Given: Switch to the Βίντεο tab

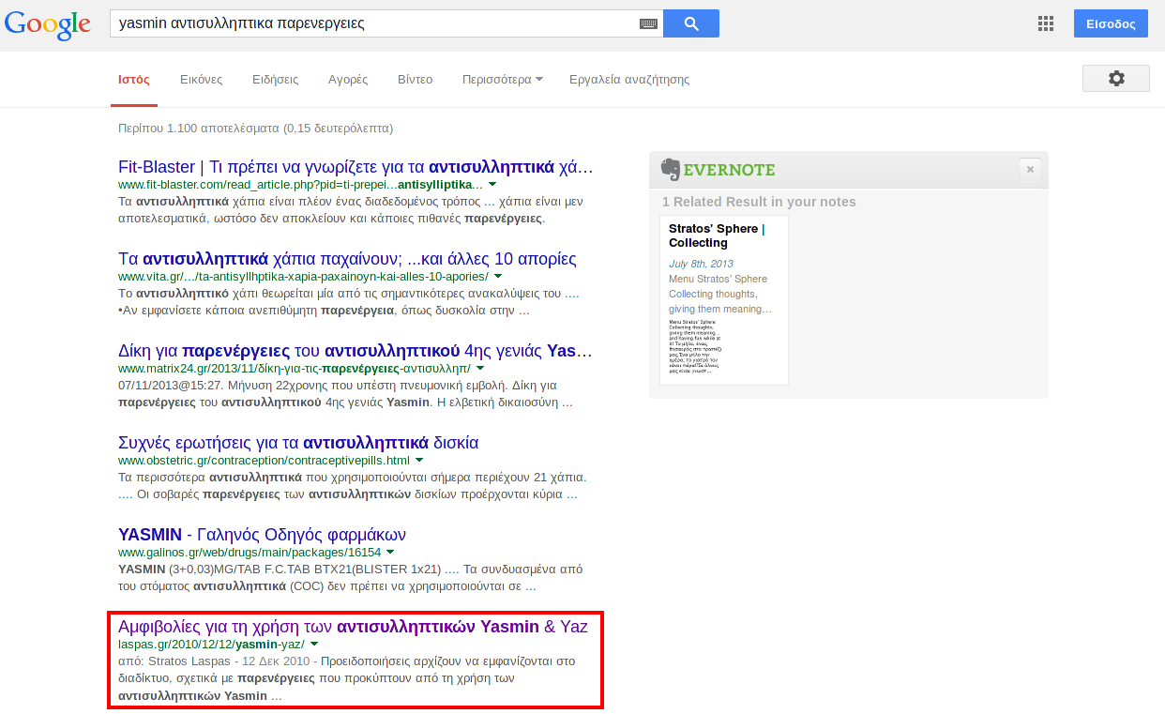Looking at the screenshot, I should [415, 80].
